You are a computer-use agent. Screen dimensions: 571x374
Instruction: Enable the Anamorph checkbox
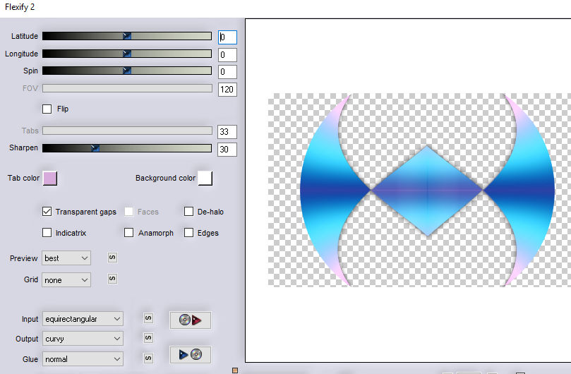(129, 233)
